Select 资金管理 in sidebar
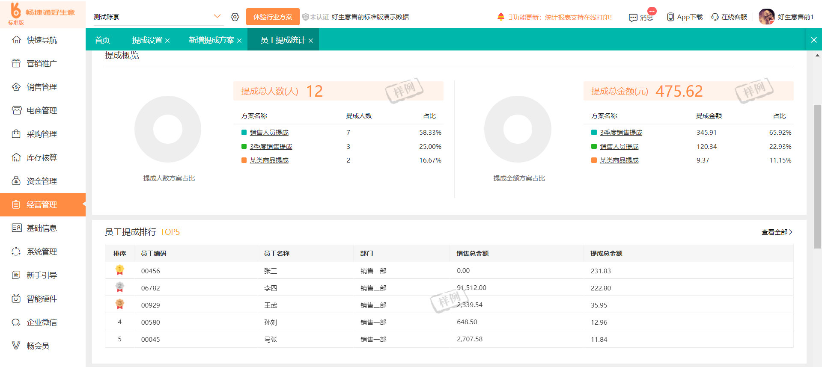The height and width of the screenshot is (367, 822). coord(42,181)
